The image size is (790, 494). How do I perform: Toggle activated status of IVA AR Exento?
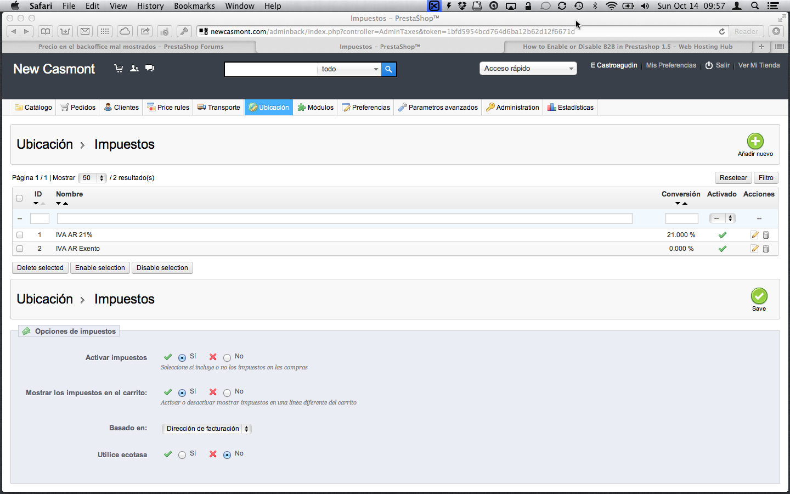click(x=723, y=249)
